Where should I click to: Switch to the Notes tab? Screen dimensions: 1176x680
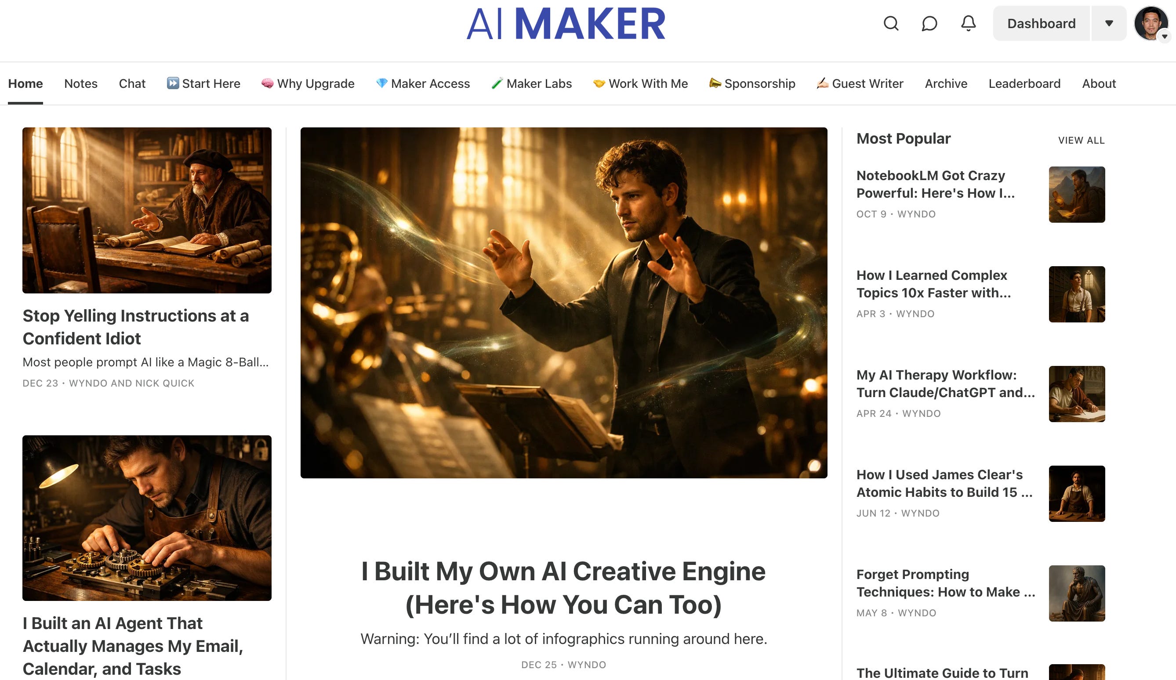pos(81,83)
